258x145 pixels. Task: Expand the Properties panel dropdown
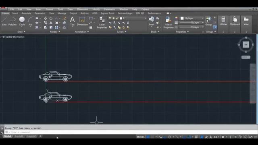point(182,32)
